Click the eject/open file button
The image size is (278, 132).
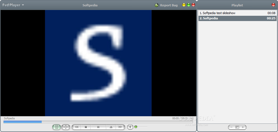(x=111, y=127)
